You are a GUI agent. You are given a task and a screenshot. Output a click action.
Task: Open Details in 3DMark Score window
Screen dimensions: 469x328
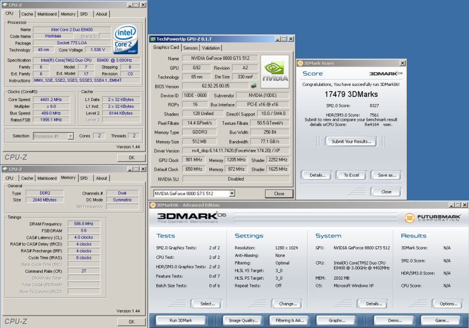[317, 175]
